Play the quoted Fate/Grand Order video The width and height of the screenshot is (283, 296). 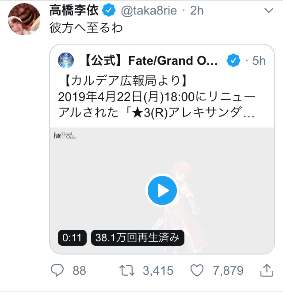(x=162, y=191)
